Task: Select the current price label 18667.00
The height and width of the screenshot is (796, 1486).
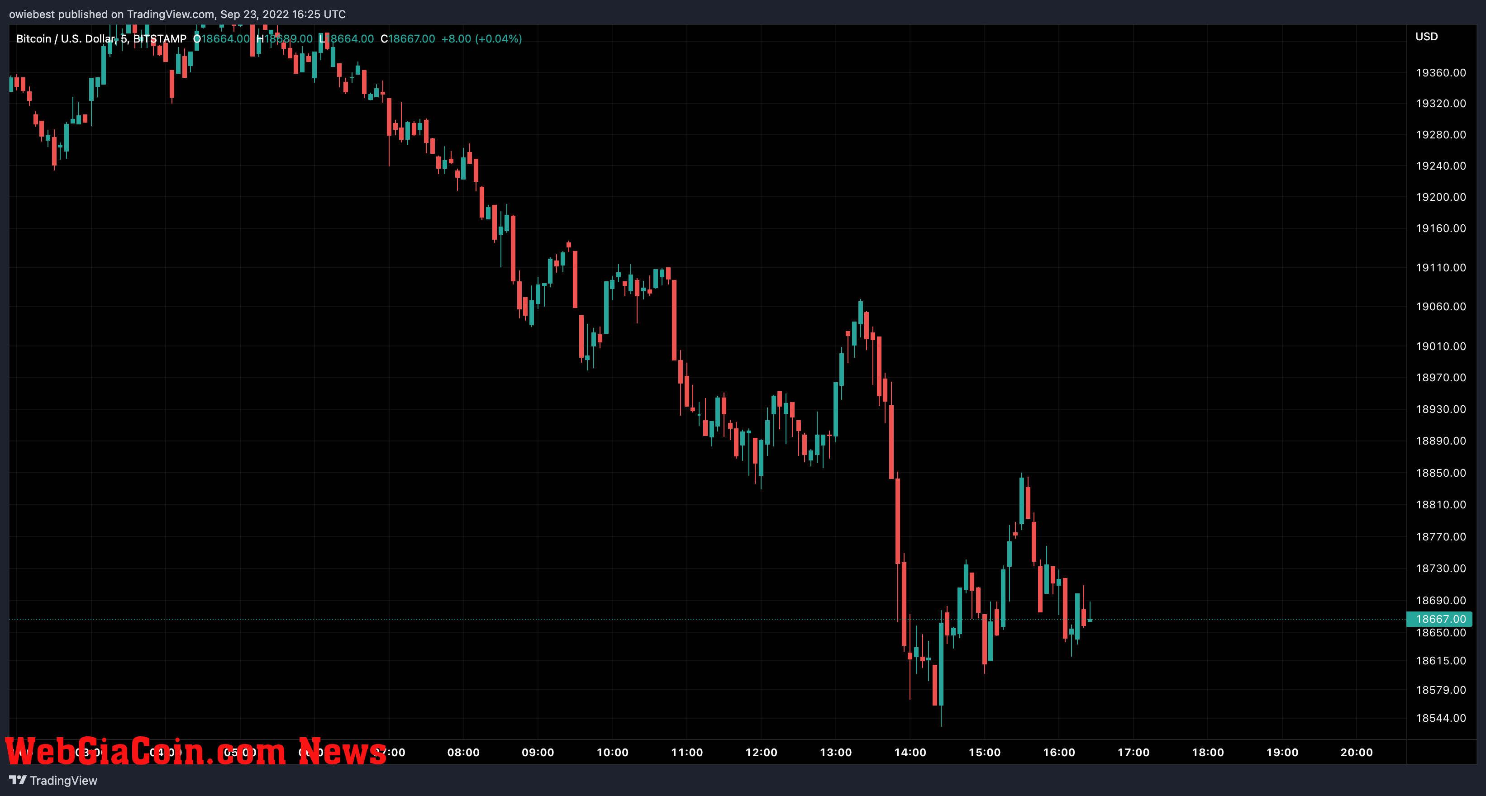Action: click(x=1440, y=619)
